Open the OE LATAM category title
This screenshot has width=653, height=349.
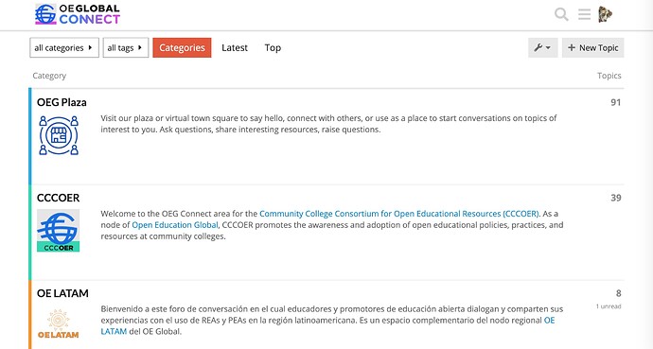pos(62,293)
